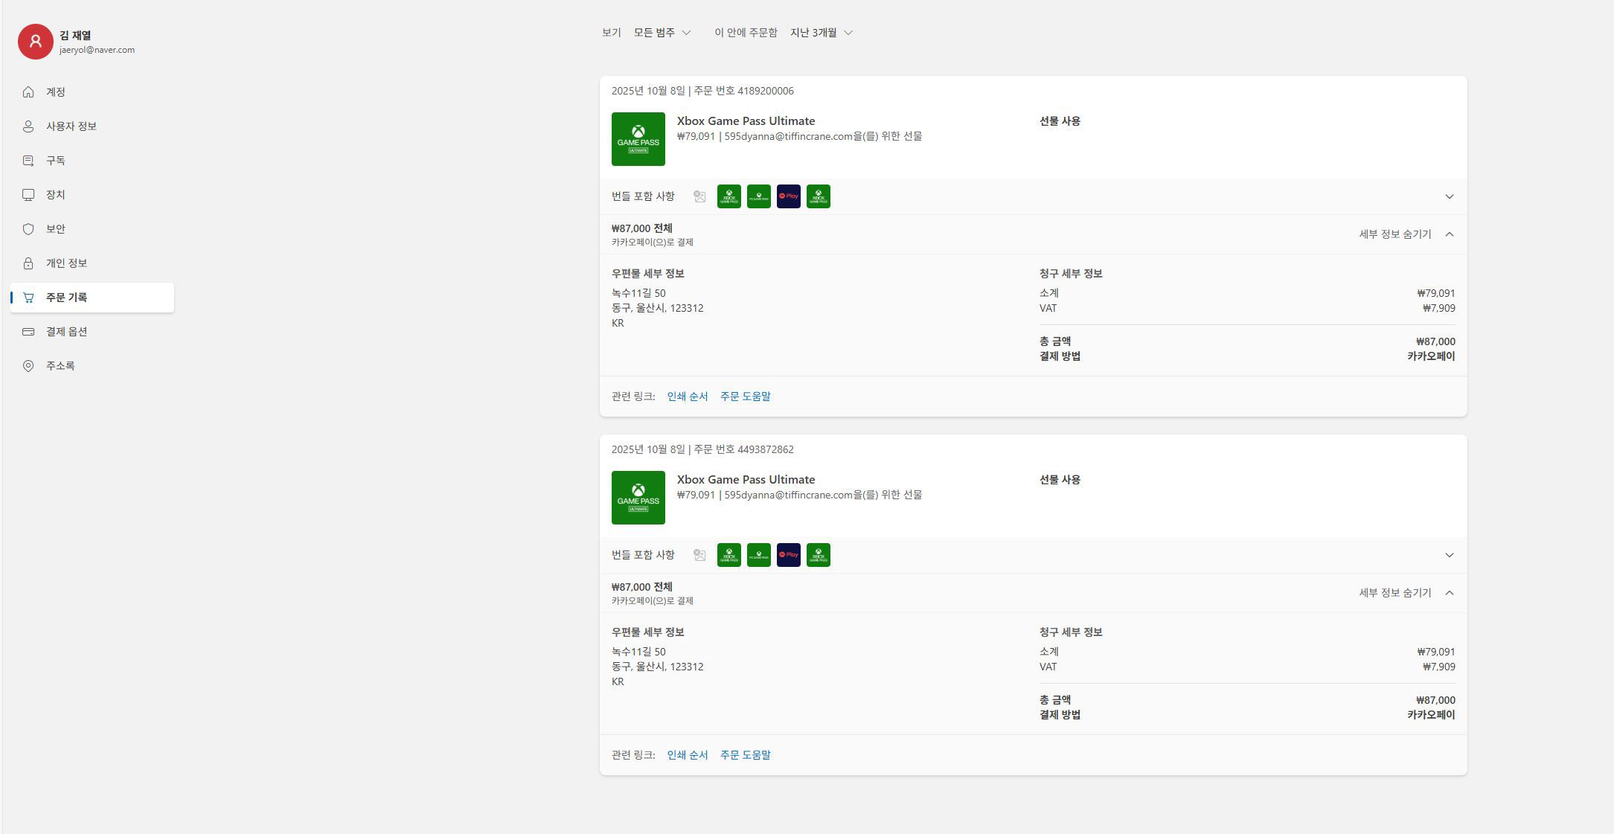Open 장치 via the monitor icon
Viewport: 1614px width, 834px height.
28,195
